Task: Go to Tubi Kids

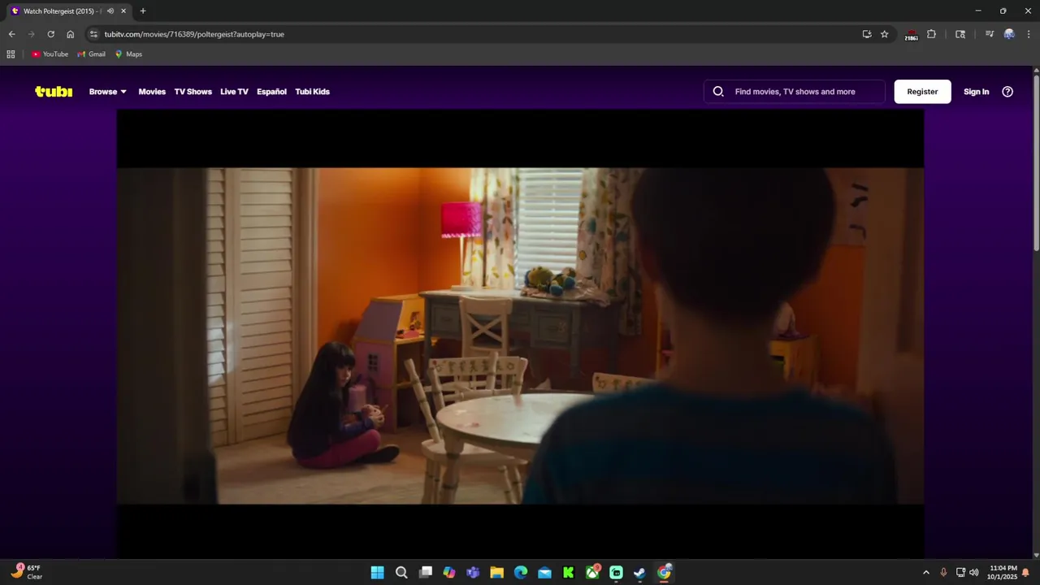Action: [x=312, y=92]
